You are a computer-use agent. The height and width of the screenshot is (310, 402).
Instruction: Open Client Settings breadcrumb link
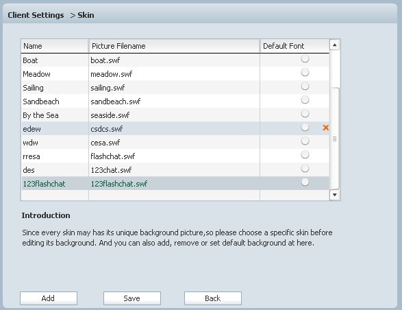point(36,15)
